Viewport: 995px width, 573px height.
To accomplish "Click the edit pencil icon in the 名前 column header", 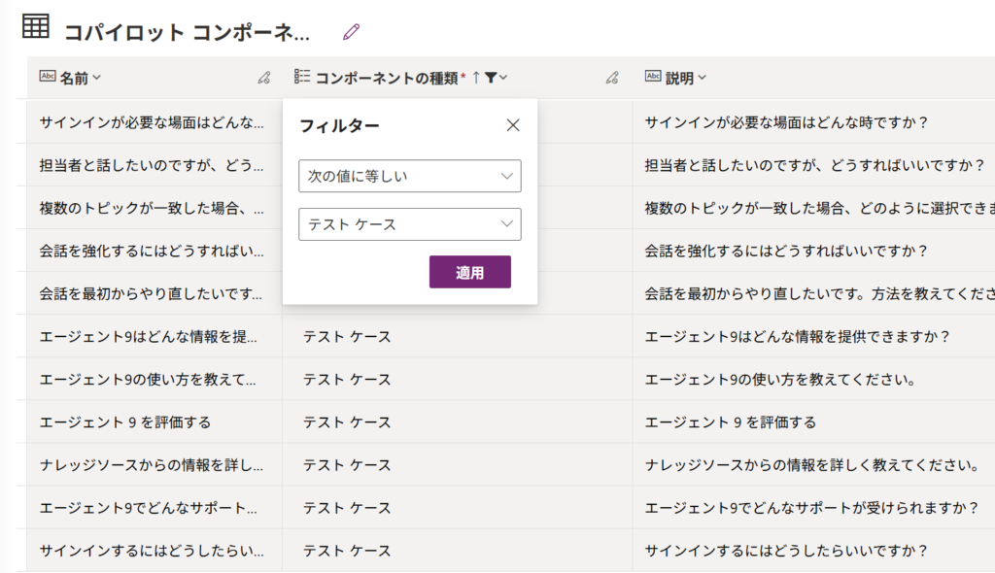I will 263,78.
